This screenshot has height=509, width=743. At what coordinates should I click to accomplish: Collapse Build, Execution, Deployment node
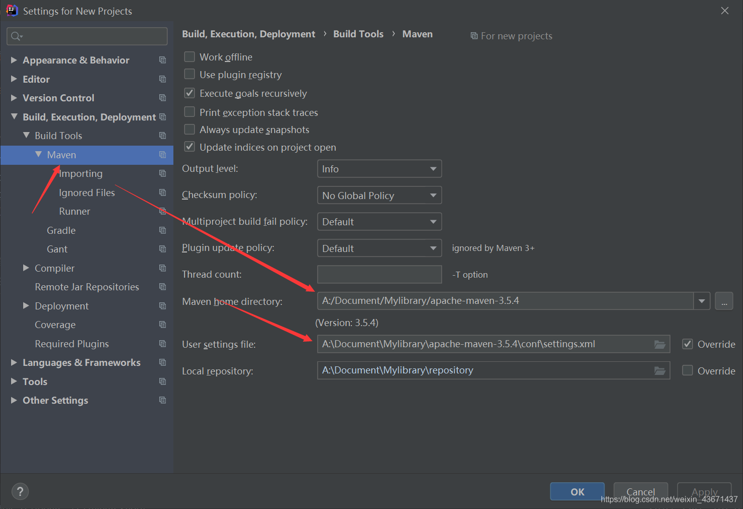tap(14, 116)
